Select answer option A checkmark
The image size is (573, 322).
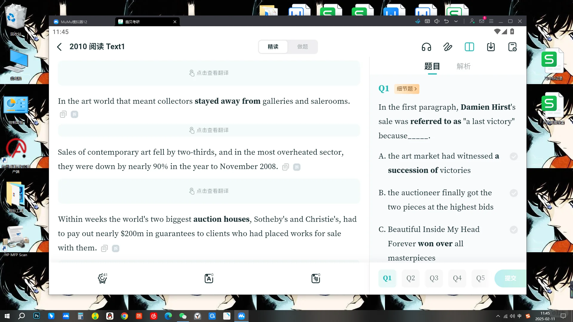[514, 157]
